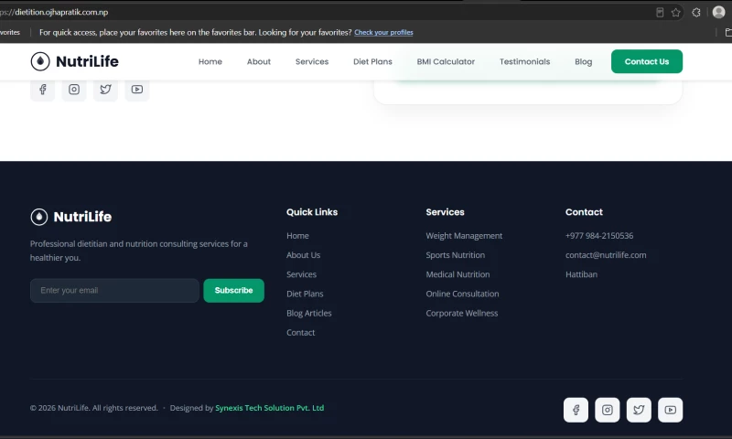Open YouTube icon in footer bottom bar
The width and height of the screenshot is (732, 439).
671,410
